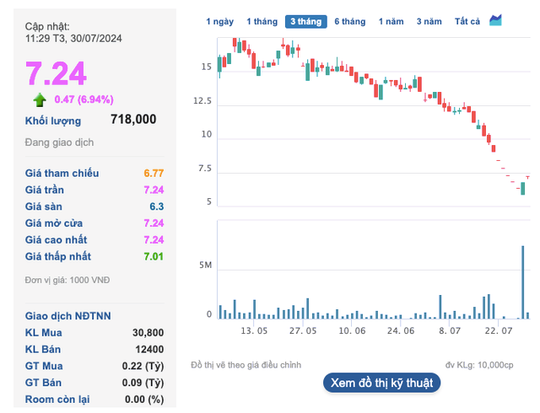Click the Giao dịch NĐTNN heading

68,315
